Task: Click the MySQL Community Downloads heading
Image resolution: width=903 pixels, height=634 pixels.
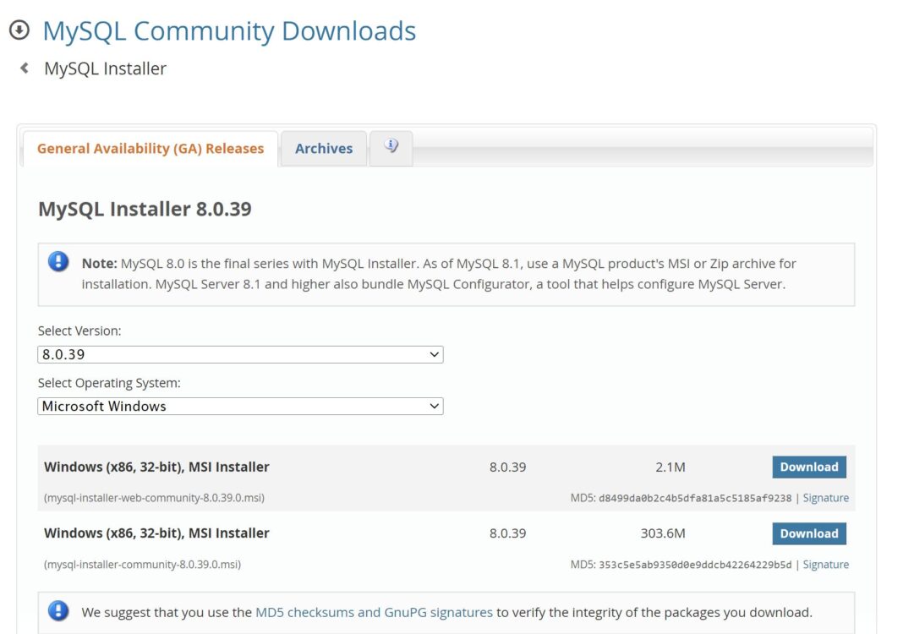Action: click(x=229, y=31)
